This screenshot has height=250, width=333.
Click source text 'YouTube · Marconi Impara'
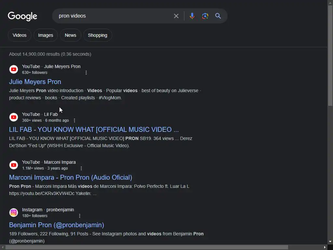click(x=49, y=162)
